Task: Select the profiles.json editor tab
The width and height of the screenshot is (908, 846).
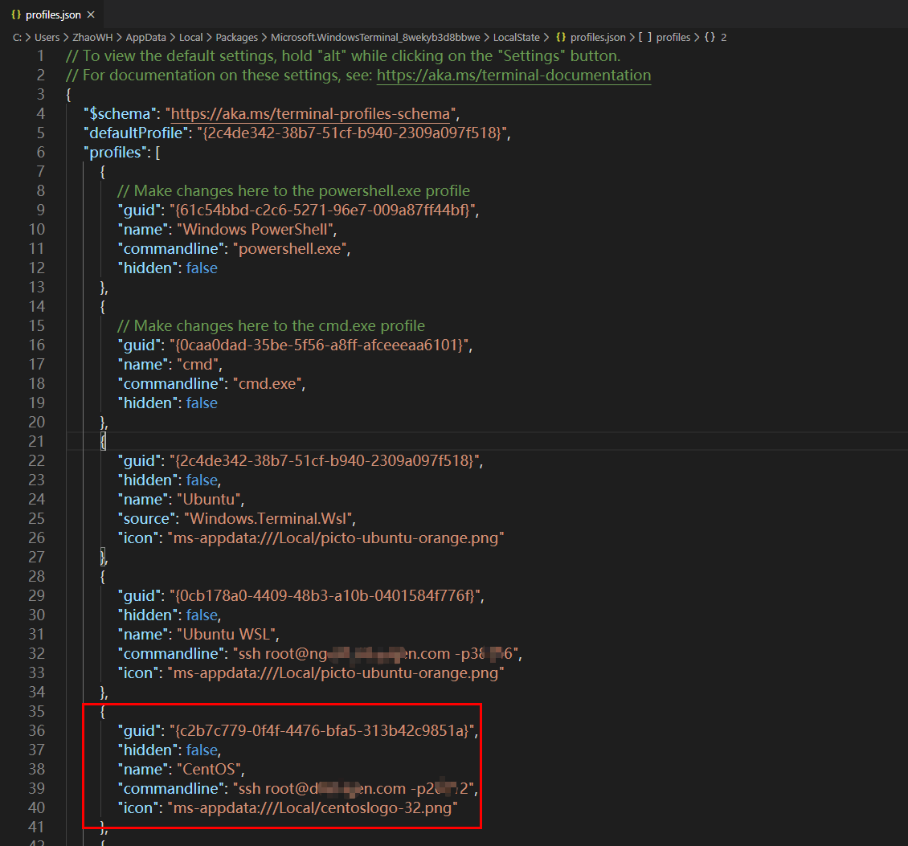Action: 53,14
